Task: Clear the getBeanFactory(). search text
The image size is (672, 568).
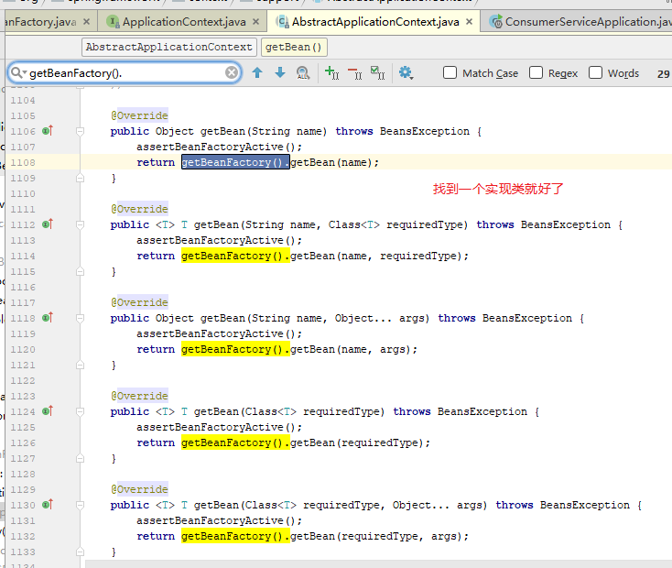Action: [232, 72]
